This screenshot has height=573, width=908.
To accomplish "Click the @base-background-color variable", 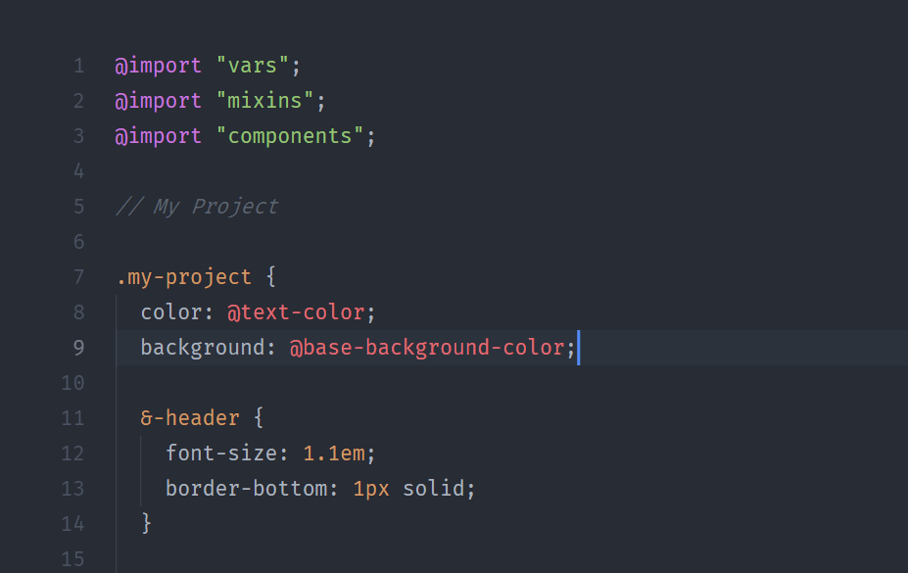I will (x=426, y=348).
